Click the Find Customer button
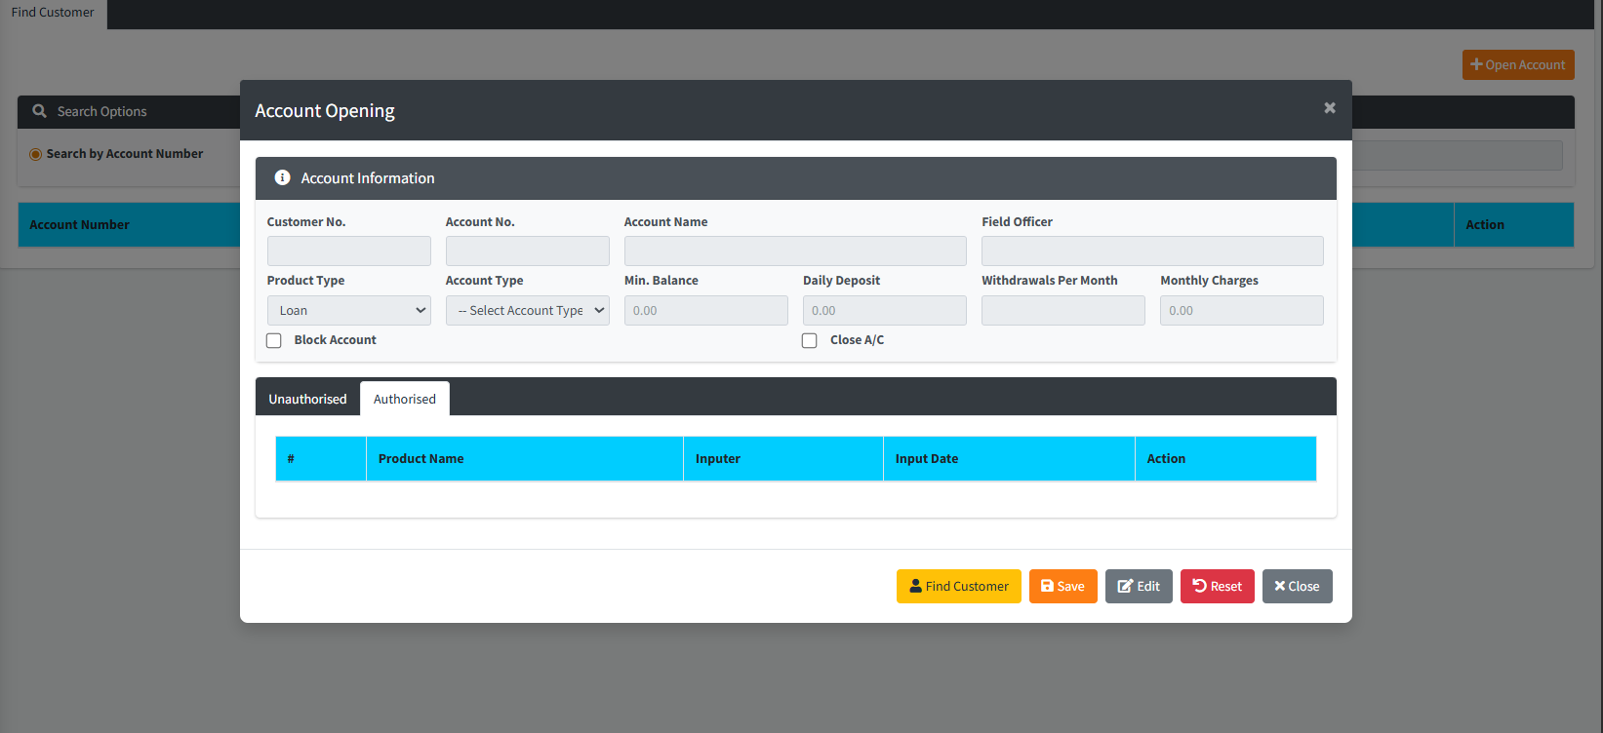 [958, 586]
